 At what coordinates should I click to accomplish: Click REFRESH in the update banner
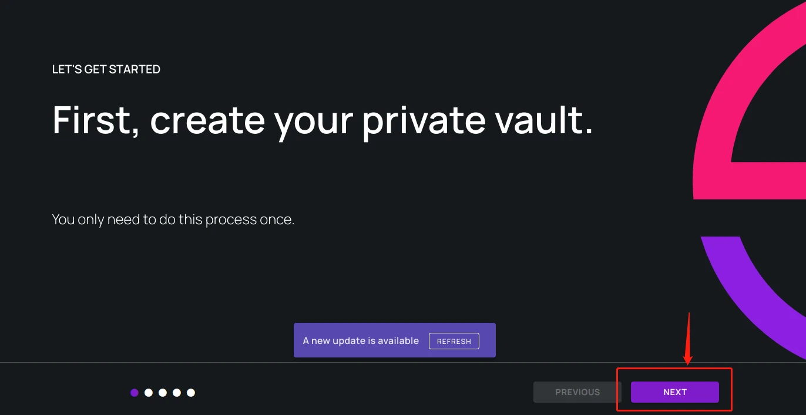pyautogui.click(x=454, y=341)
